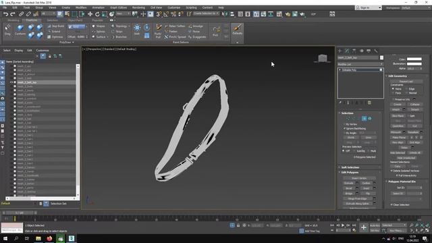Click the Collapse button in Edit Geometry
This screenshot has width=432, height=243.
point(415,105)
